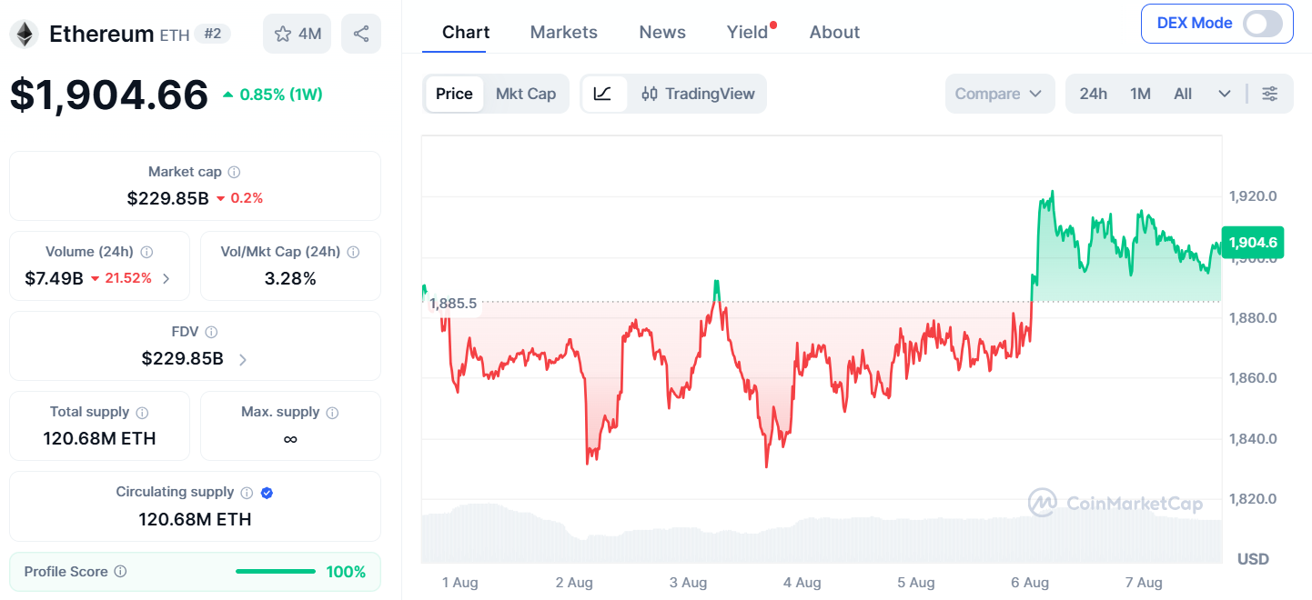Click Volume (24h) info icon
Image resolution: width=1312 pixels, height=600 pixels.
click(x=146, y=252)
